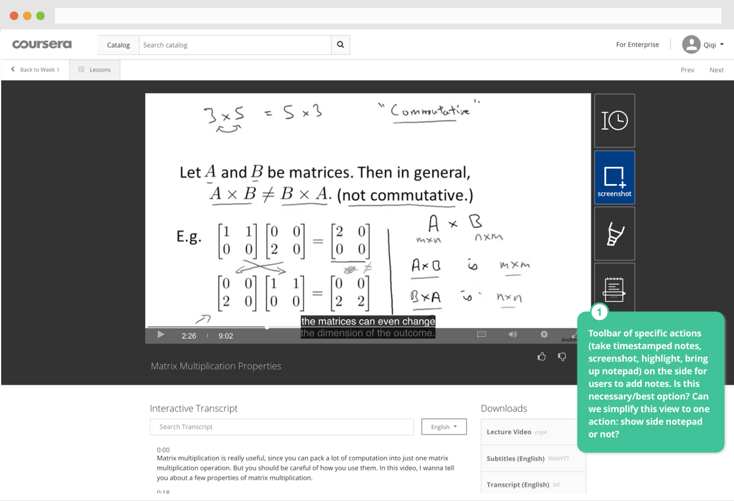The image size is (734, 501).
Task: Go back to Week 1
Action: (x=35, y=70)
